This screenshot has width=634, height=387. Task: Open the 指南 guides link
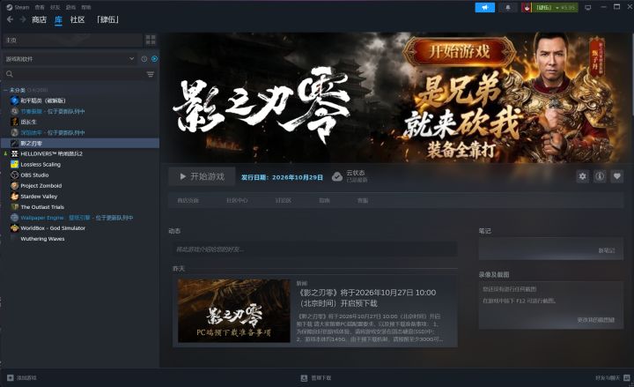click(x=324, y=200)
